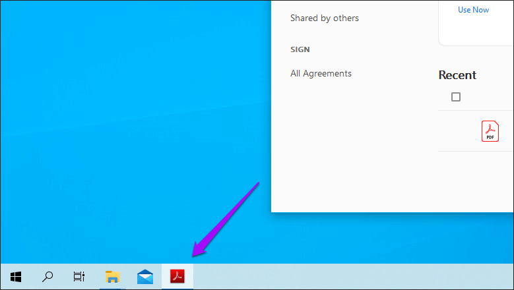Screen dimensions: 514x290
Task: Open the recent PDF file icon
Action: pos(490,131)
